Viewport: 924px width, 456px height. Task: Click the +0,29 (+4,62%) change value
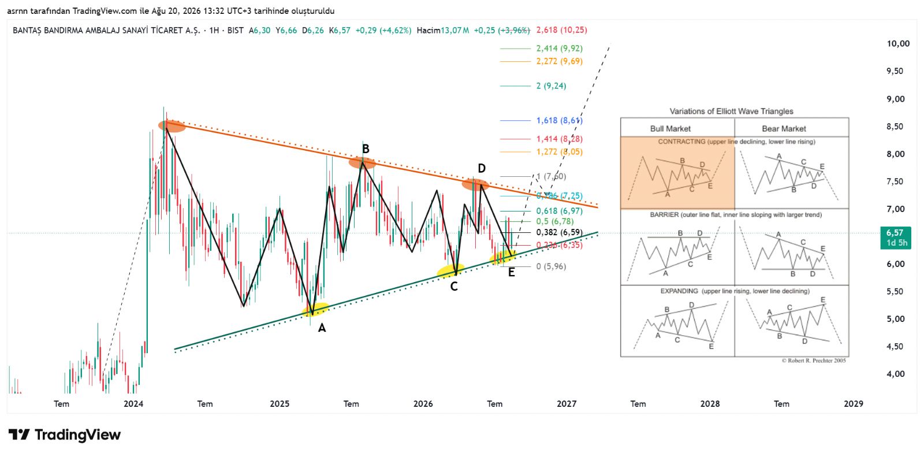pos(383,31)
